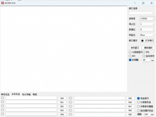Click inside the large receive display area
The image size is (156, 117).
64,49
